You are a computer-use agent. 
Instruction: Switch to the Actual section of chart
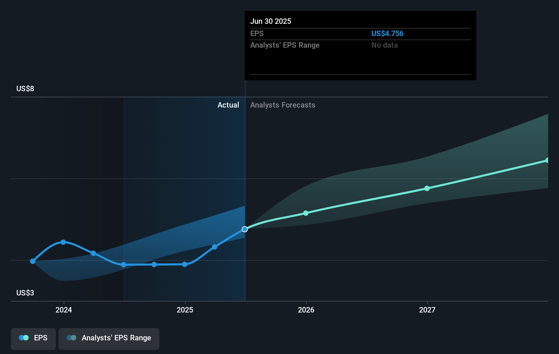pos(228,105)
